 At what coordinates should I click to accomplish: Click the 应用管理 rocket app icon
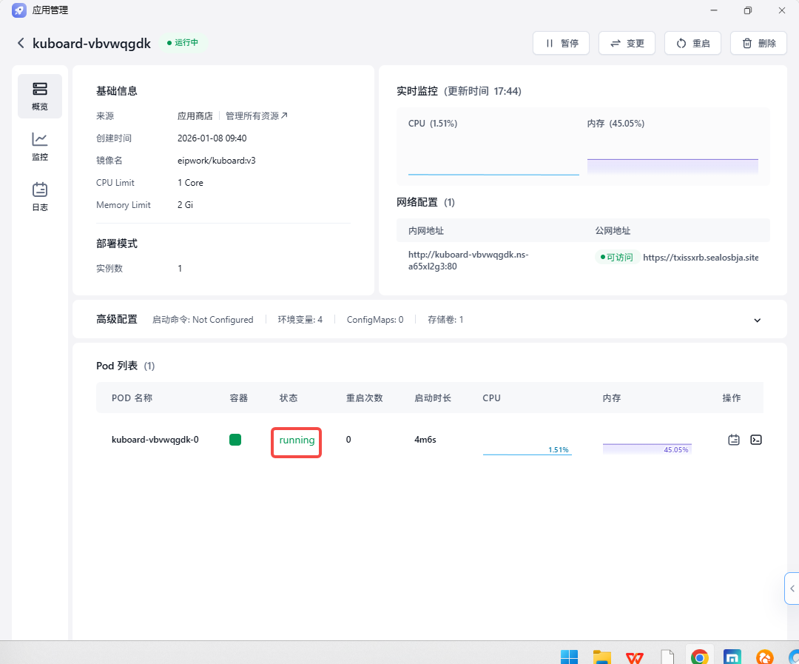coord(19,10)
